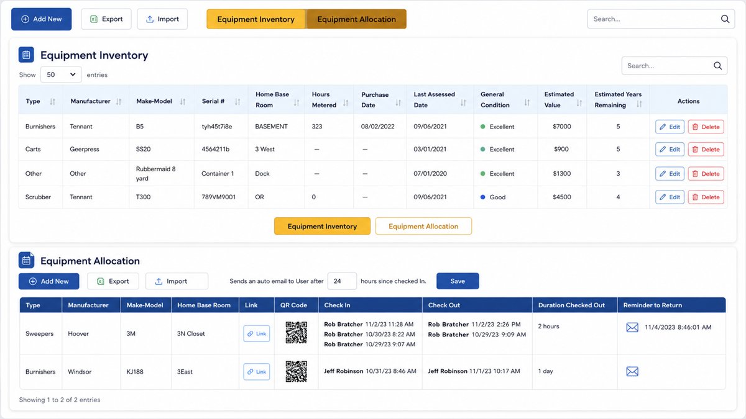Sort by General Condition column arrows
This screenshot has height=419, width=746.
pos(527,103)
